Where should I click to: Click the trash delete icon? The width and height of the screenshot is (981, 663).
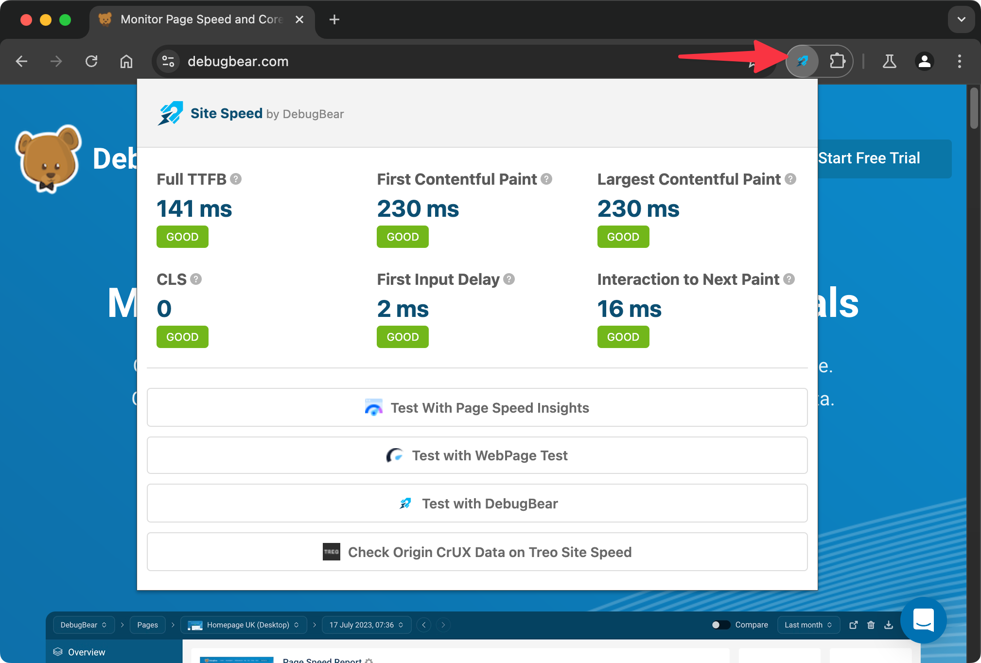[x=871, y=625]
